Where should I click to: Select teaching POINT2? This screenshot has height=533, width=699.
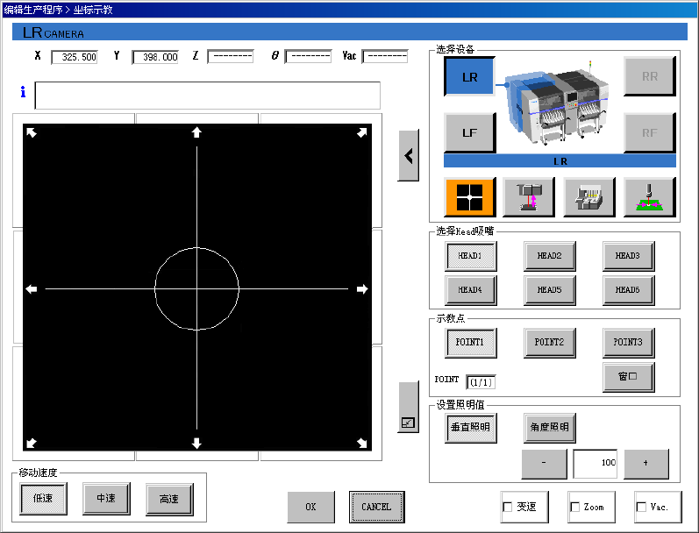click(549, 343)
